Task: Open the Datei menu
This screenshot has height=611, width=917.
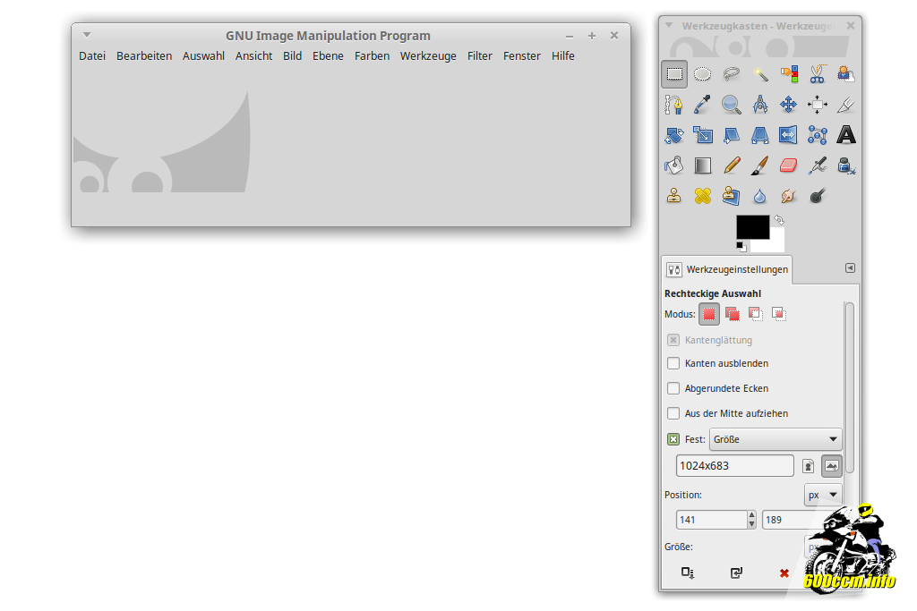Action: coord(92,56)
